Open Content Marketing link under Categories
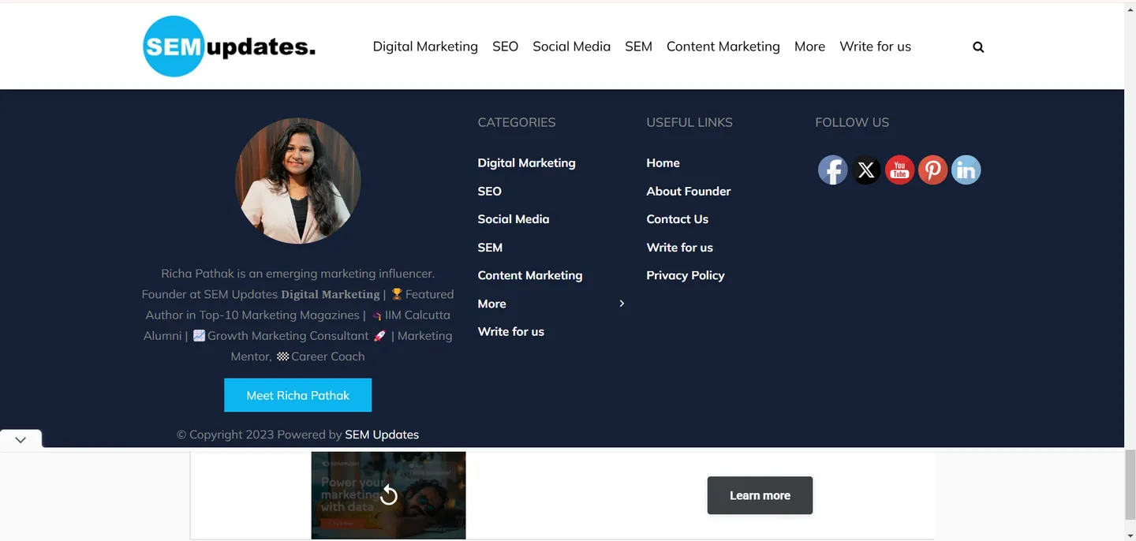The width and height of the screenshot is (1136, 541). 530,275
